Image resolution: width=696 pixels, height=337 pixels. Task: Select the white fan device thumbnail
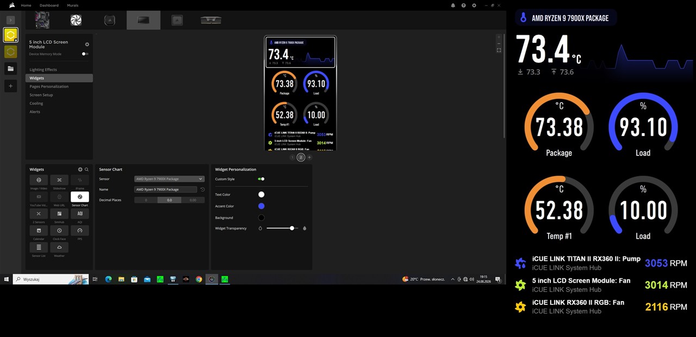tap(76, 20)
